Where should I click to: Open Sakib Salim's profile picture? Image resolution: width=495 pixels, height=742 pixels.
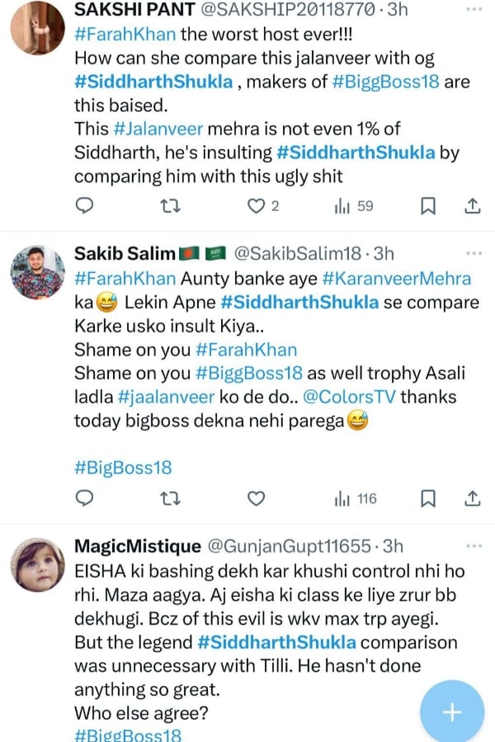click(x=38, y=272)
